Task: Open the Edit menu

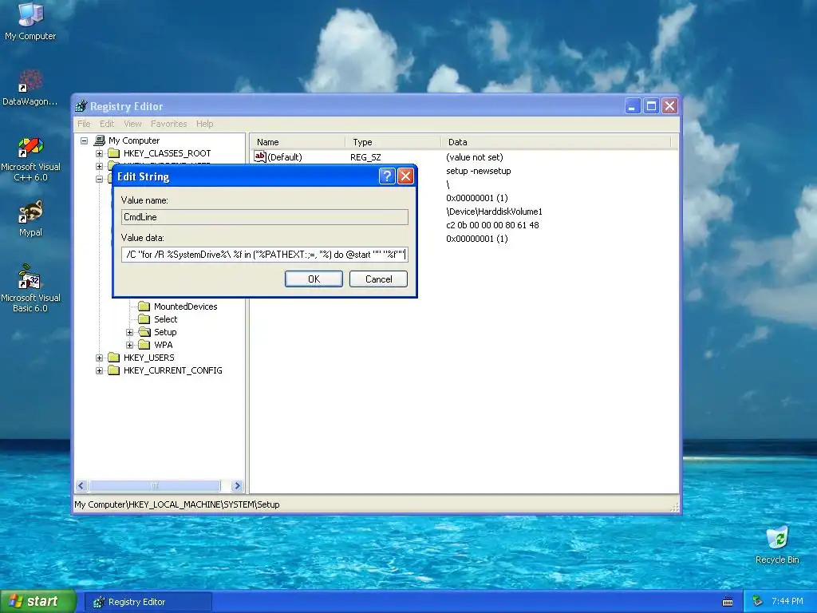Action: (x=107, y=124)
